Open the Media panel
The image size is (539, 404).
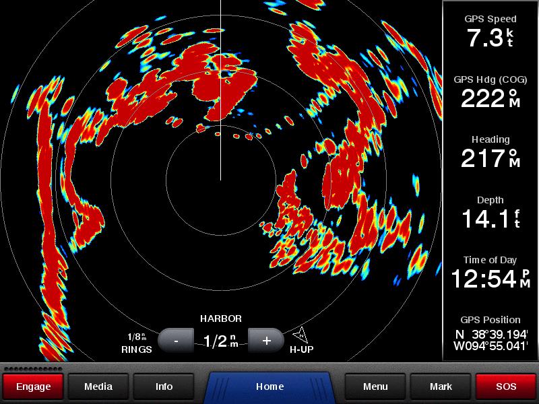click(x=98, y=386)
